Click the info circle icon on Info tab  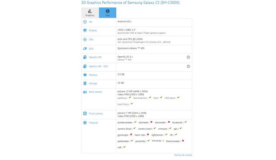pos(107,11)
